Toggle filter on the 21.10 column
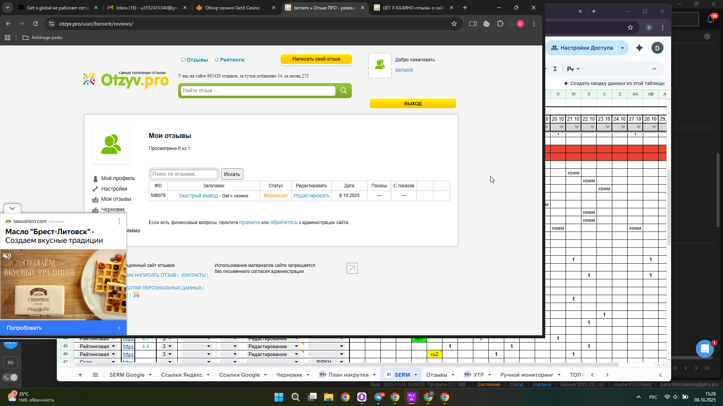723x406 pixels. coord(577,127)
